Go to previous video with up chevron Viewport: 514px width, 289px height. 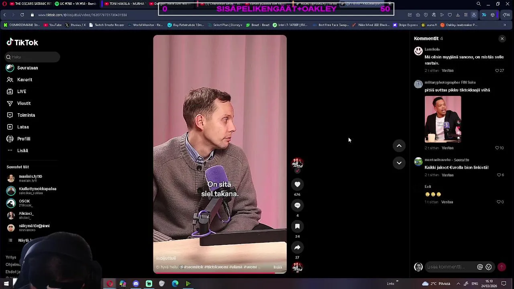click(399, 146)
